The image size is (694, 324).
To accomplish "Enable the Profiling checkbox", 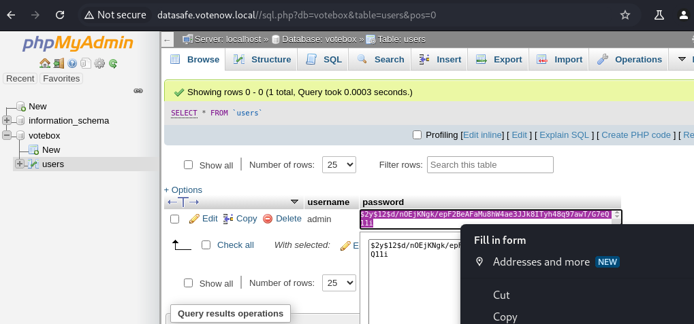I will (x=417, y=135).
